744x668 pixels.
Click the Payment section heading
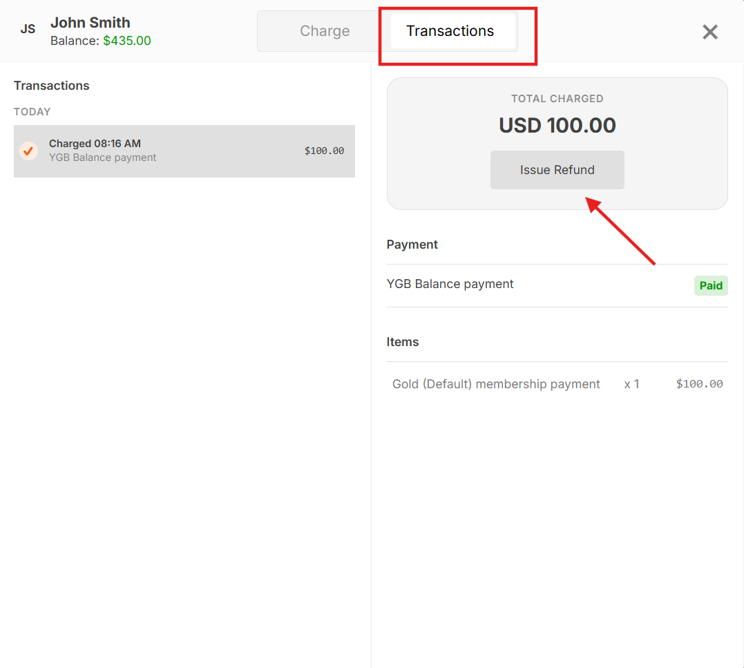pyautogui.click(x=412, y=245)
